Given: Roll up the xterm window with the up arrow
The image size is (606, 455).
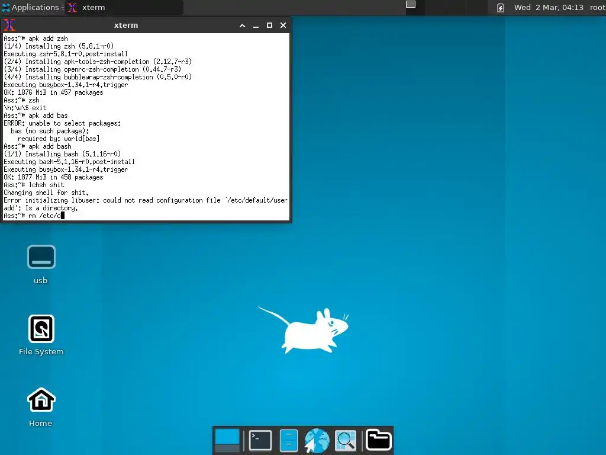Looking at the screenshot, I should [x=242, y=25].
